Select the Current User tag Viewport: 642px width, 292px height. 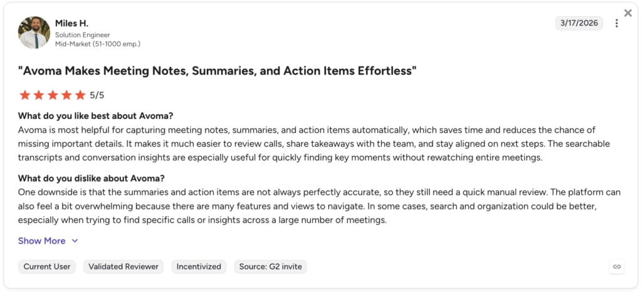coord(46,267)
